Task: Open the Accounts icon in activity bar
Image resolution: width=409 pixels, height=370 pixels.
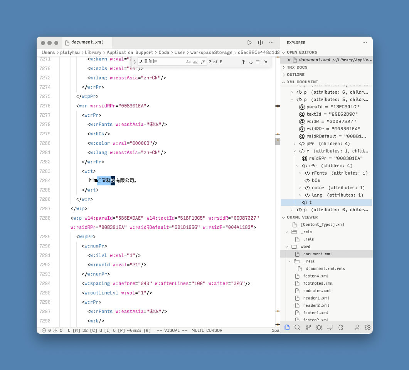Action: pyautogui.click(x=357, y=327)
